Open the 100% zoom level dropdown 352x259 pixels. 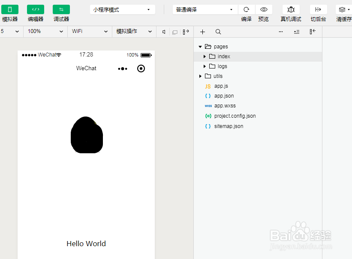click(x=45, y=31)
